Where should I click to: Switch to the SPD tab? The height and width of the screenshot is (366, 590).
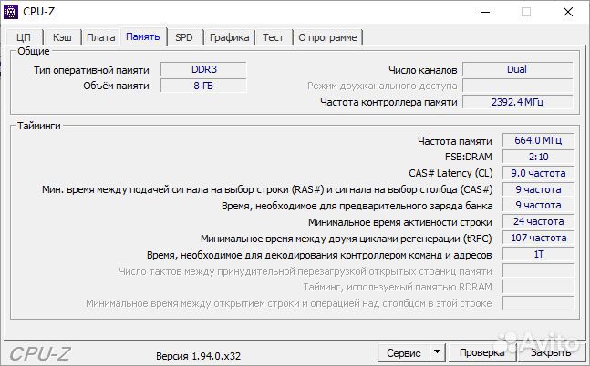[x=184, y=37]
